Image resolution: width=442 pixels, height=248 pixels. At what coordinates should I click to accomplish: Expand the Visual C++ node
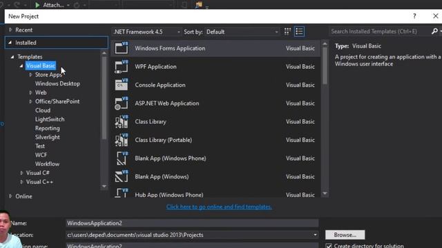(x=21, y=182)
